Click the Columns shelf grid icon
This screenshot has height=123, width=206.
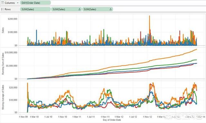3,3
